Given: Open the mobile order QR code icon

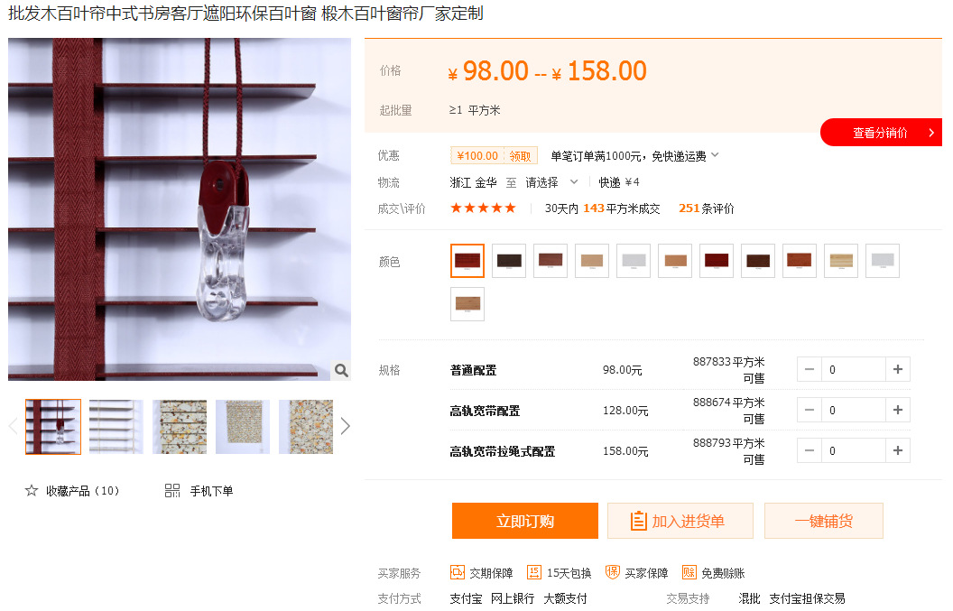Looking at the screenshot, I should (172, 491).
